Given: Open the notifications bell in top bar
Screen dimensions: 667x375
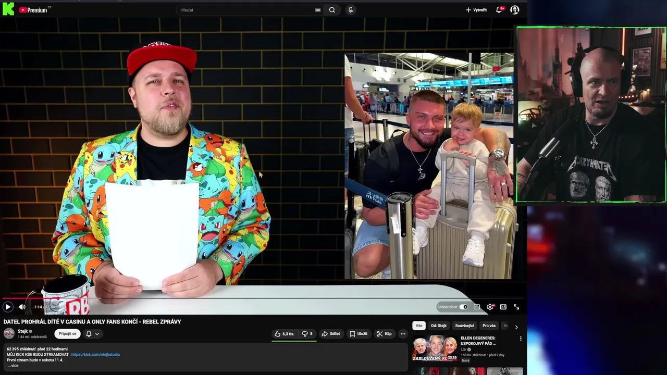Looking at the screenshot, I should 499,10.
